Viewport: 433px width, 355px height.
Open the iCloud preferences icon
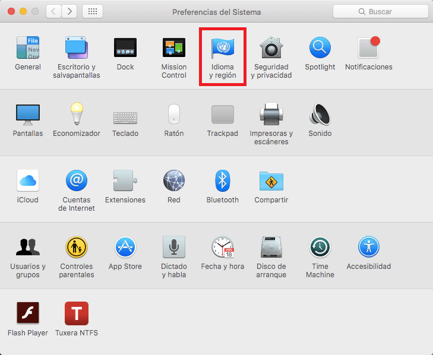(x=27, y=180)
